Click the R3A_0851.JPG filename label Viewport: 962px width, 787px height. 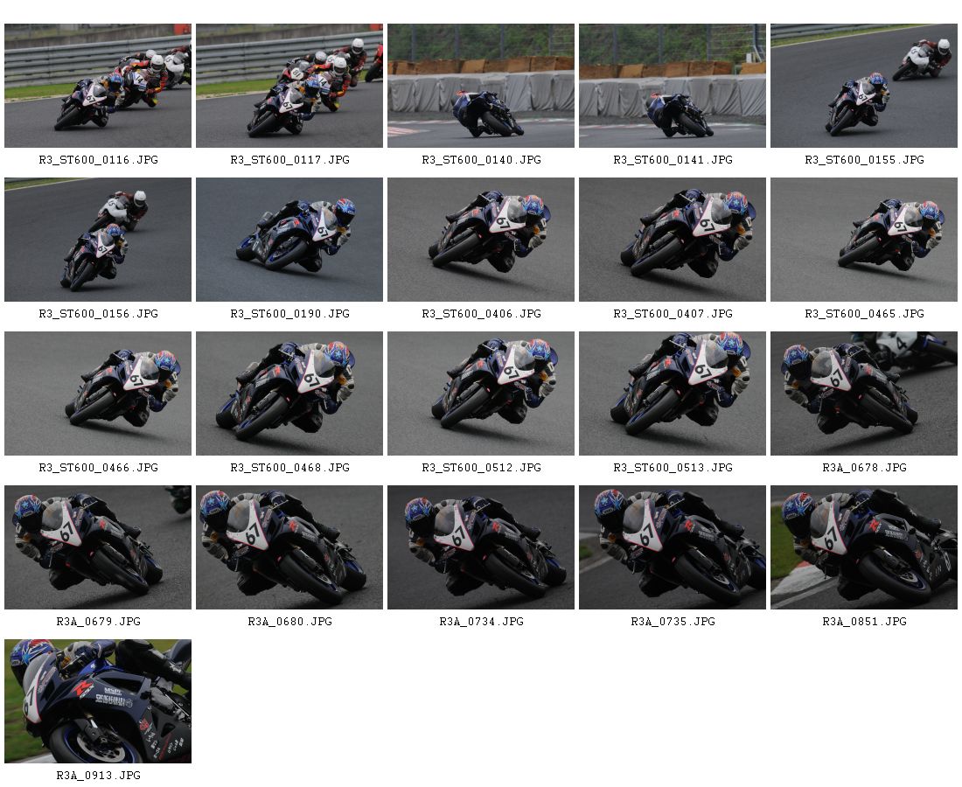864,622
